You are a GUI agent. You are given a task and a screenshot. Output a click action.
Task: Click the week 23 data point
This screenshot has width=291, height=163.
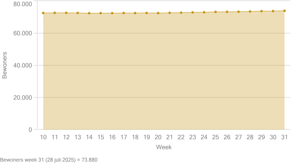193,13
